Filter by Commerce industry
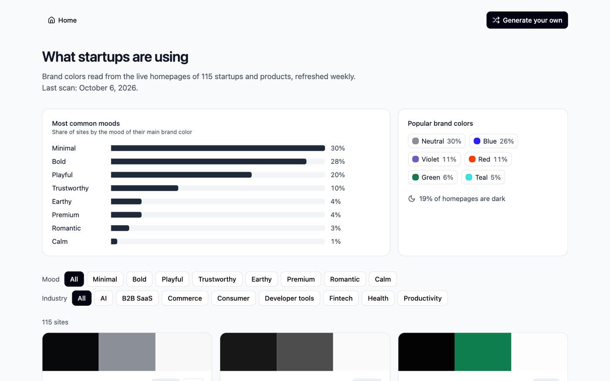 [x=185, y=298]
